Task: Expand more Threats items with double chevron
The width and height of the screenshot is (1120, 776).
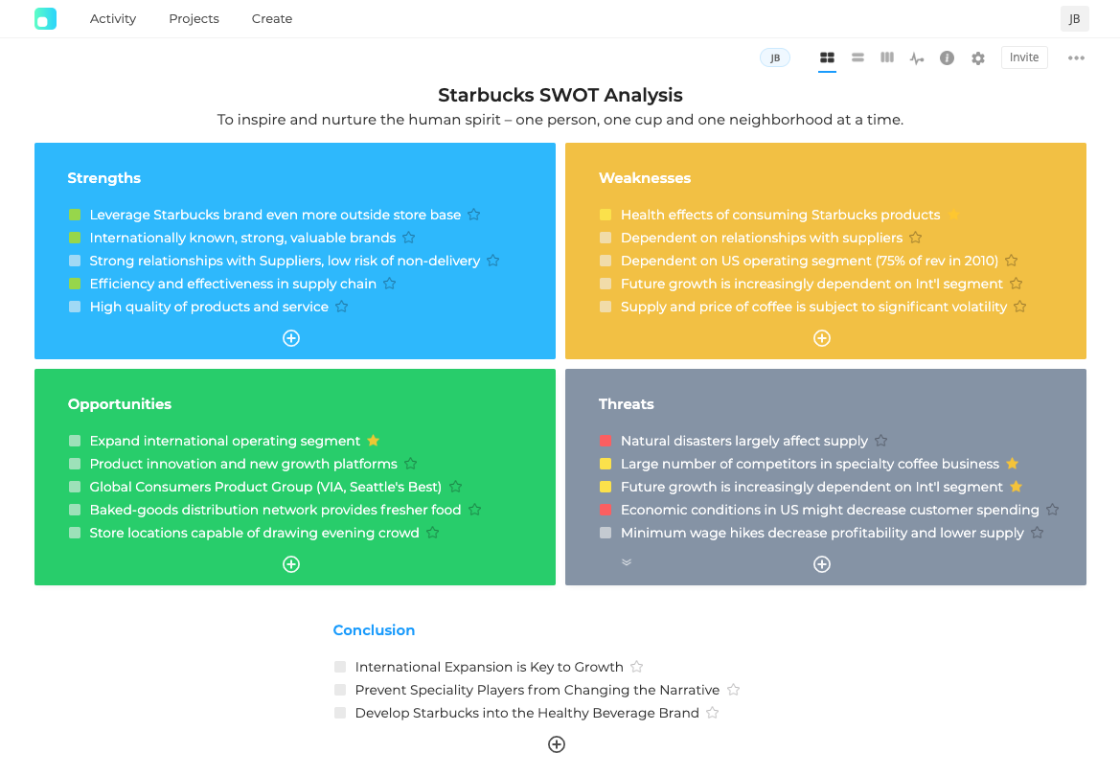Action: (x=627, y=562)
